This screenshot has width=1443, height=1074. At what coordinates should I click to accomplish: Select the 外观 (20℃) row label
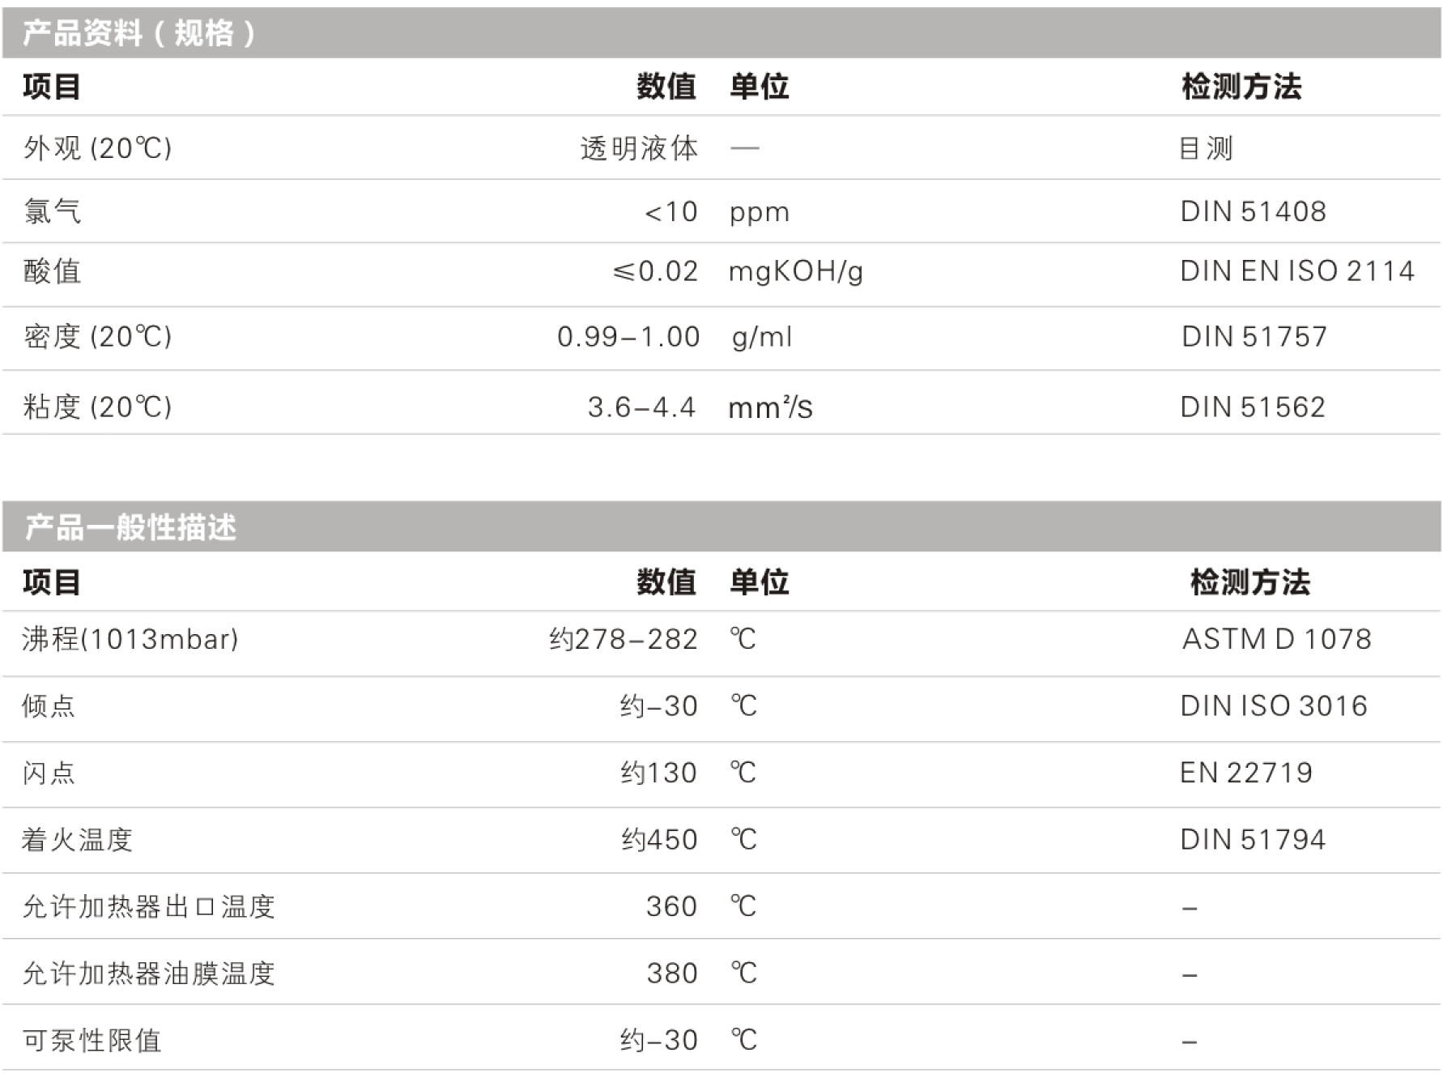pyautogui.click(x=97, y=148)
